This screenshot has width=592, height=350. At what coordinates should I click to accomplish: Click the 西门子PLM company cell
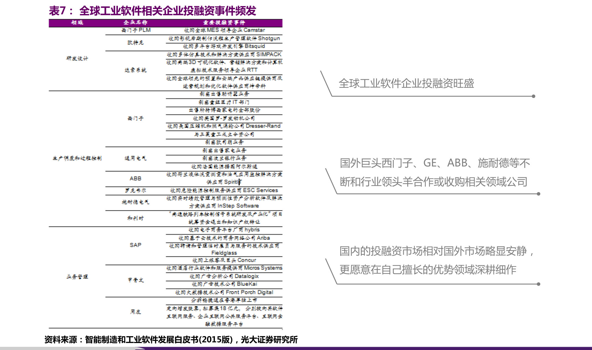(x=136, y=30)
